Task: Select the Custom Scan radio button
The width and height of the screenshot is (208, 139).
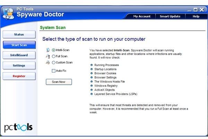Action: (54, 63)
